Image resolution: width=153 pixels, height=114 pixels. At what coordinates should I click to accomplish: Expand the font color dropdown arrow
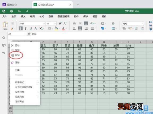(x=66, y=29)
